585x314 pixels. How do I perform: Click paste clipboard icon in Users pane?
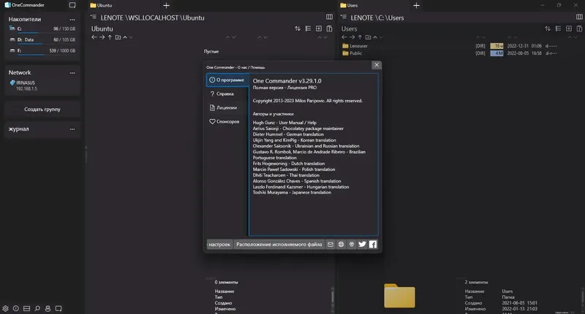(579, 28)
